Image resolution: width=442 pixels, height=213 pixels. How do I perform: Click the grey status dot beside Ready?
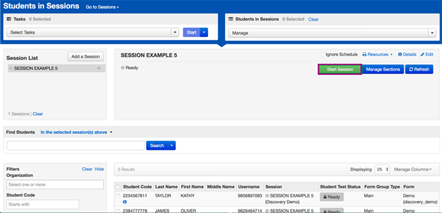123,68
